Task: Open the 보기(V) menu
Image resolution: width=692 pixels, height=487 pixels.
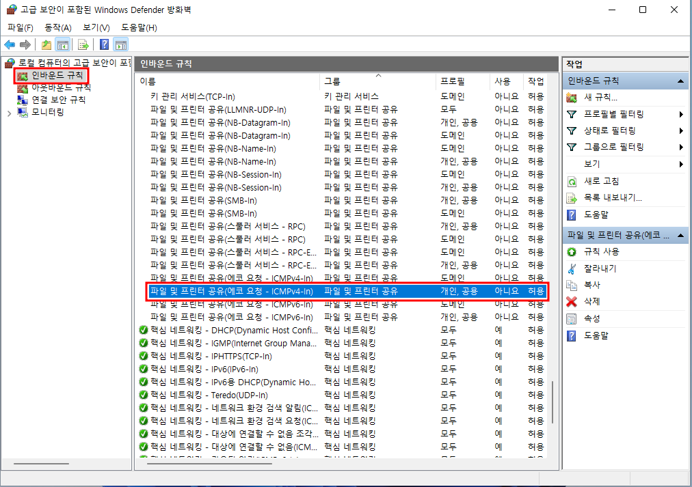Action: (96, 28)
